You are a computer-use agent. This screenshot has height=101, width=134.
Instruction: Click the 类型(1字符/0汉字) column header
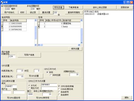(x=54, y=21)
